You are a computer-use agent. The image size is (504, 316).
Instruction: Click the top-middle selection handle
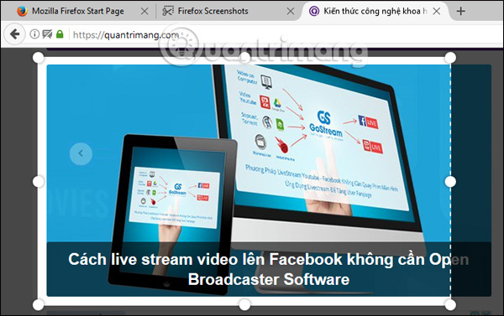pos(244,58)
